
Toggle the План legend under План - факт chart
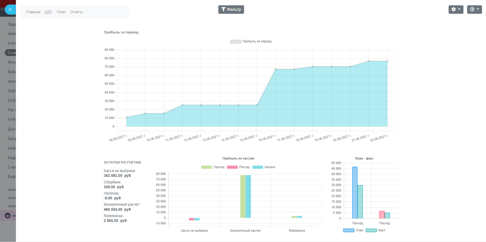353,230
